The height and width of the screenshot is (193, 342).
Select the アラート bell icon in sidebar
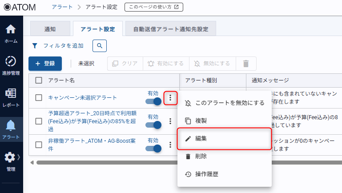point(11,129)
